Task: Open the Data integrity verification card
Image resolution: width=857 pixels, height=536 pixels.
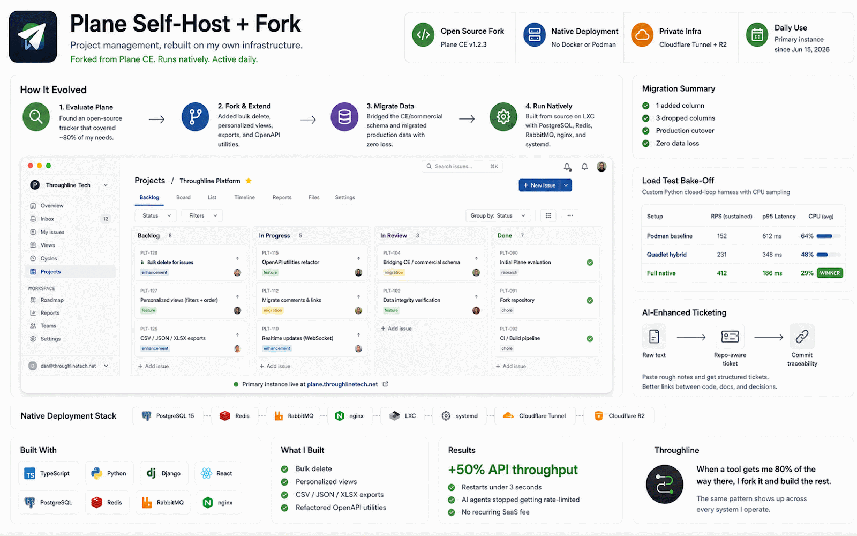Action: point(431,301)
